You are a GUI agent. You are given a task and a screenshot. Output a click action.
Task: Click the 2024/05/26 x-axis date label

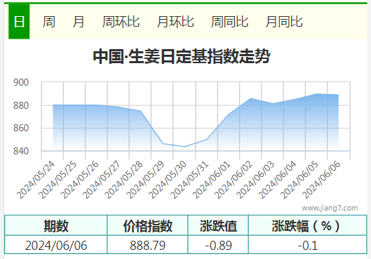pyautogui.click(x=80, y=180)
